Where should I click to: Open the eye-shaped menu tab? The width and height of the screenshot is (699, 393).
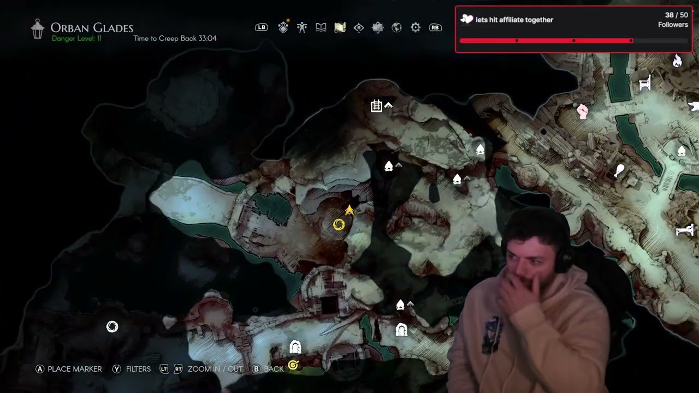[359, 27]
